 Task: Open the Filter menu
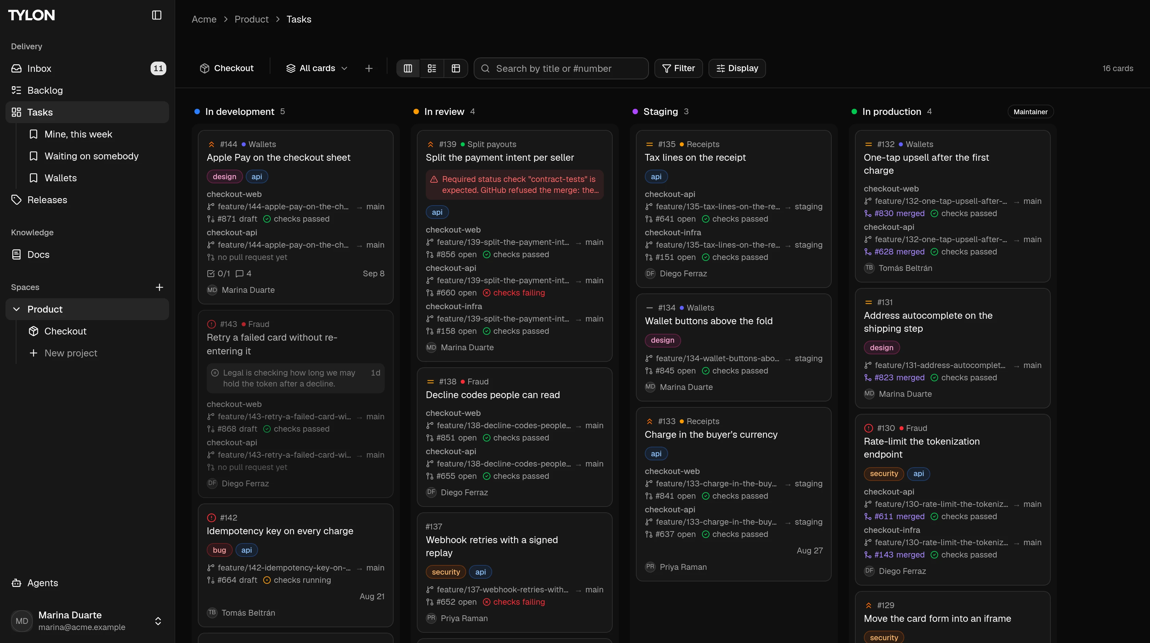678,68
